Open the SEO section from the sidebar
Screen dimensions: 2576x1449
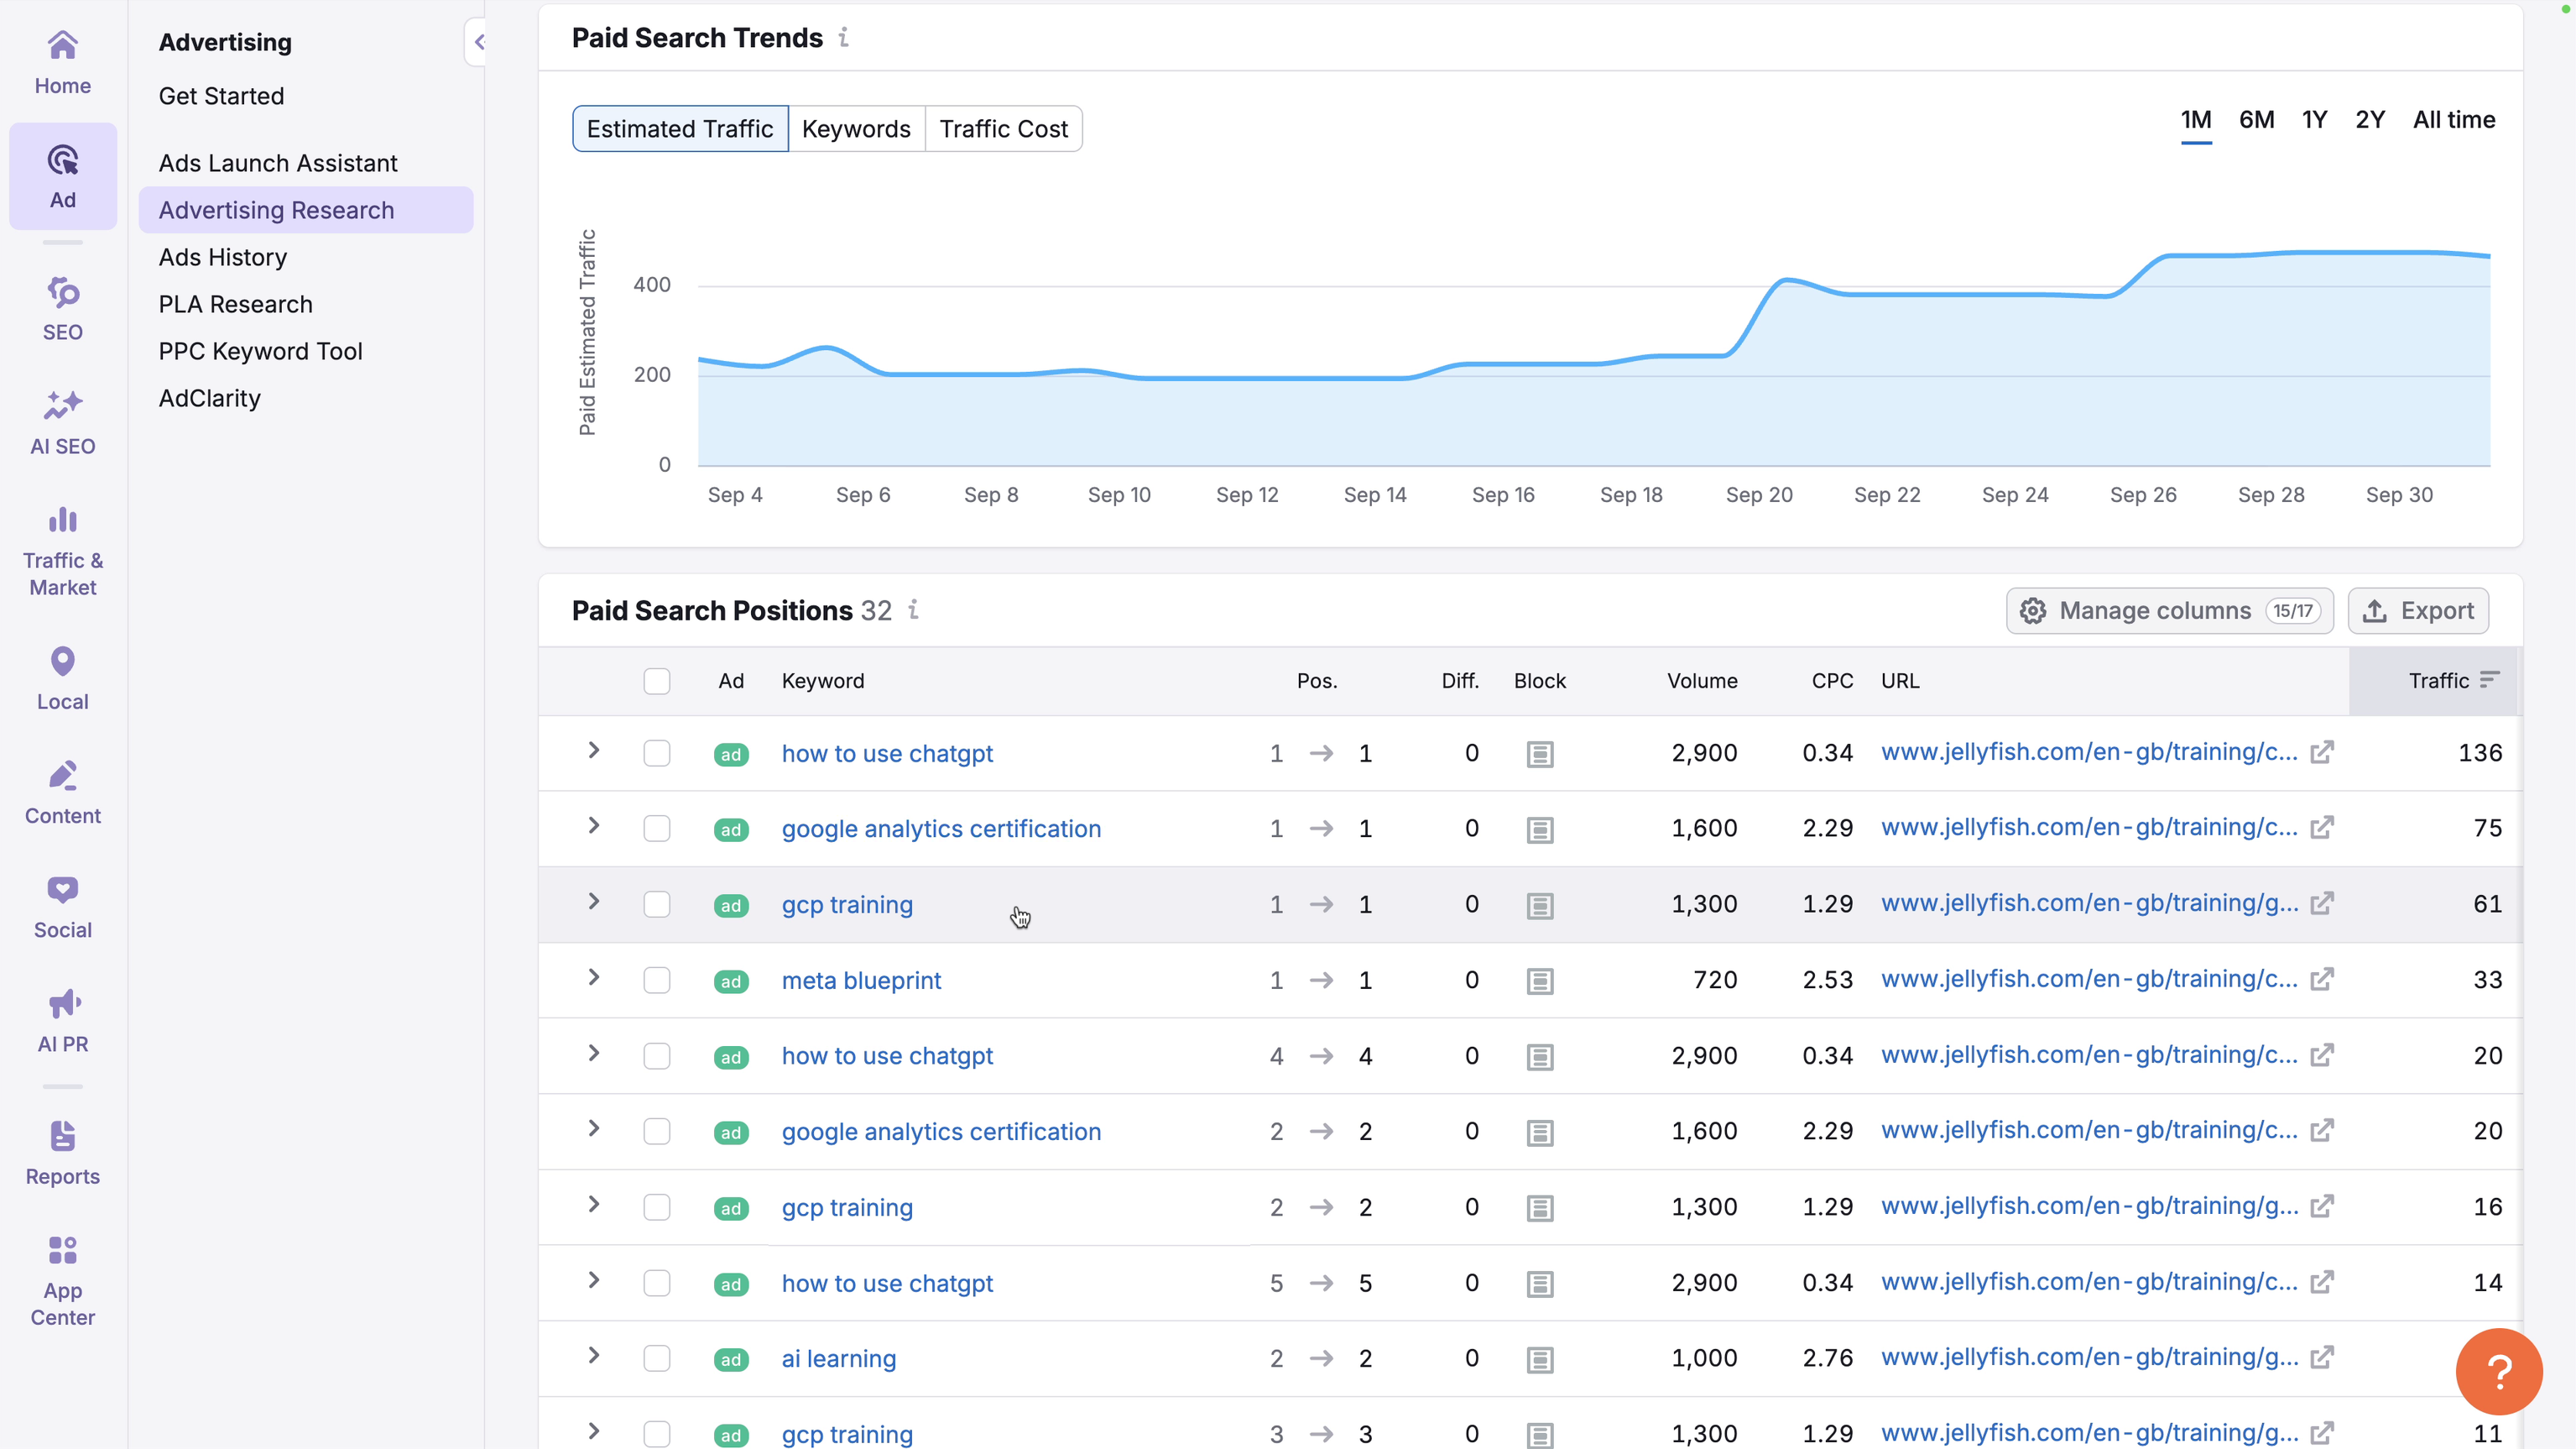[62, 306]
